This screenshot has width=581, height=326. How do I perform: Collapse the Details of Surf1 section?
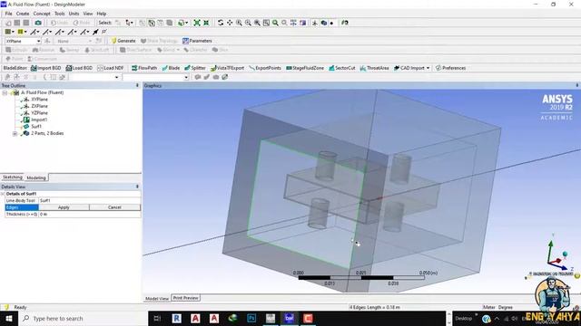3,194
